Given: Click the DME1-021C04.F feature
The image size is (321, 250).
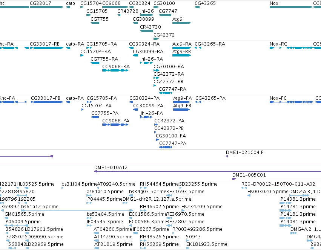Looking at the screenshot, I should coord(244,152).
